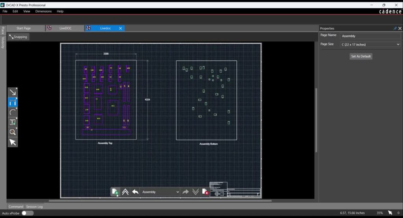
Task: Close the Properties panel
Action: (400, 28)
